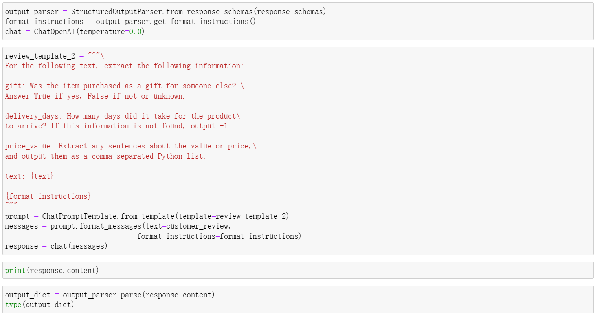Place cursor on the format_instructions = output_parser line
This screenshot has height=315, width=595.
(130, 22)
